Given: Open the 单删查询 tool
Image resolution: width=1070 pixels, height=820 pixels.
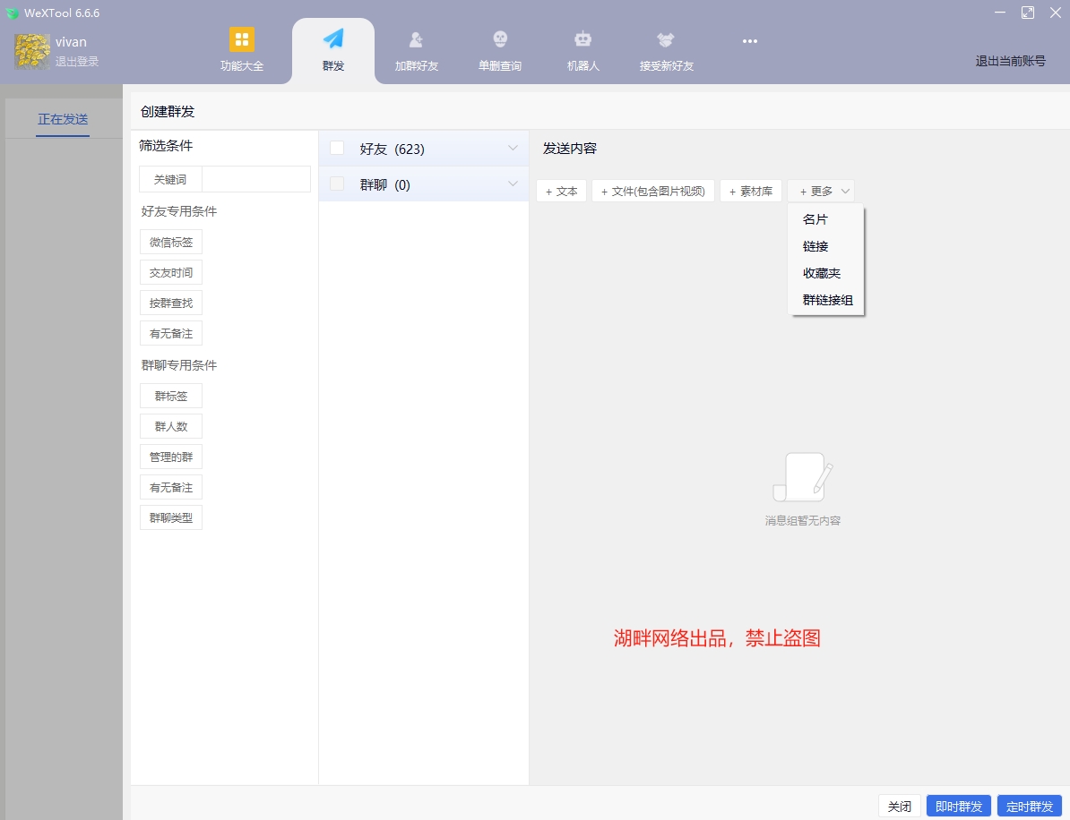Looking at the screenshot, I should pyautogui.click(x=499, y=49).
